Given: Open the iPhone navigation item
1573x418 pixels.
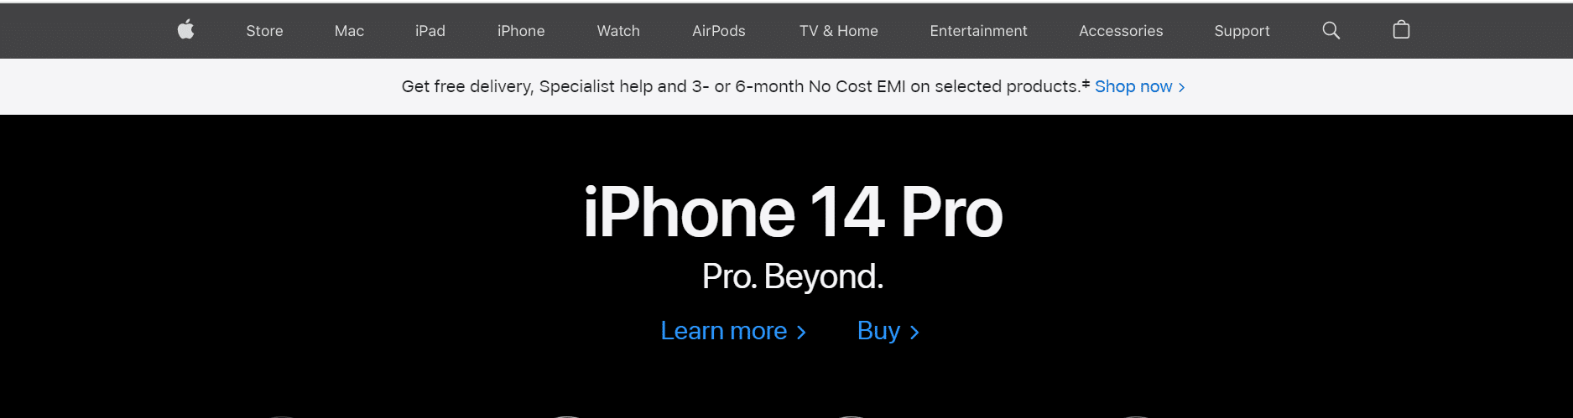Looking at the screenshot, I should coord(521,31).
